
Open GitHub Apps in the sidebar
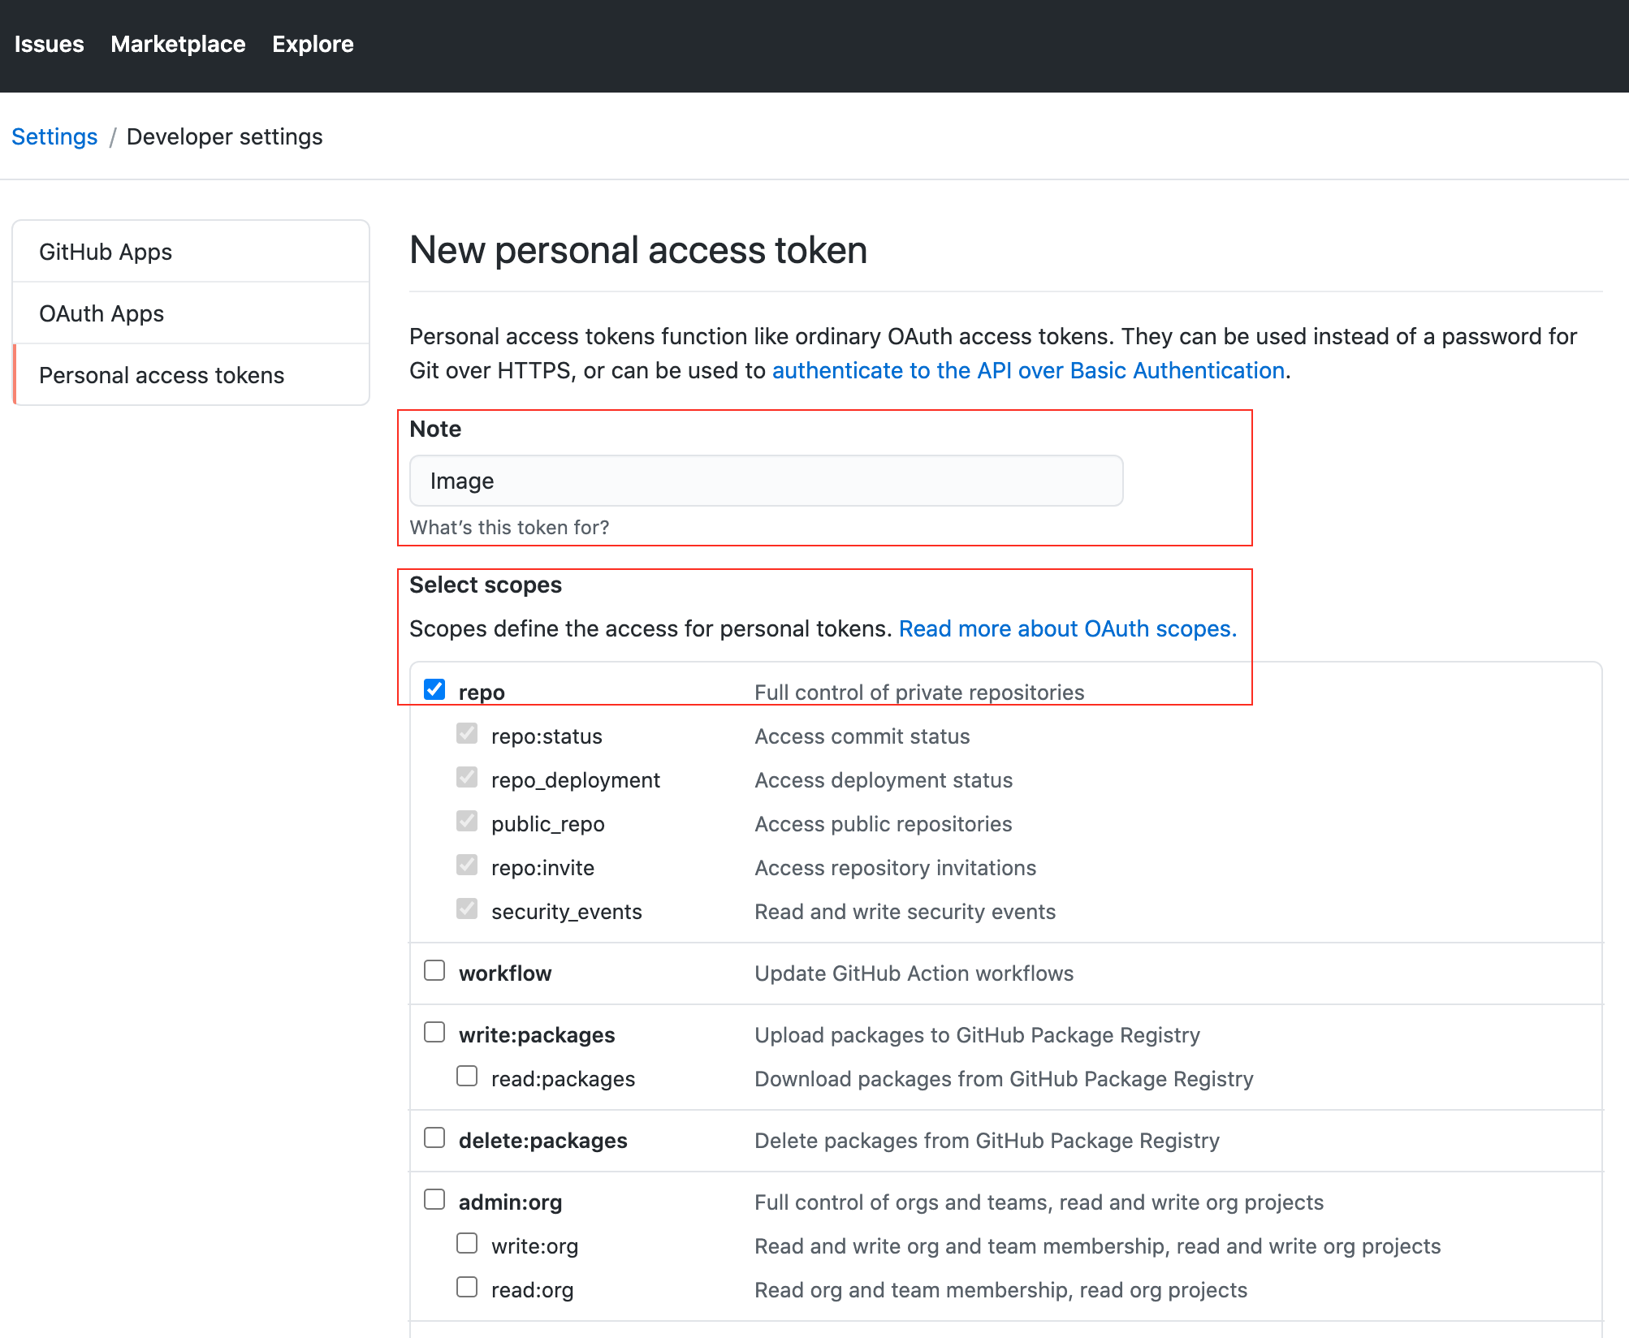click(106, 252)
